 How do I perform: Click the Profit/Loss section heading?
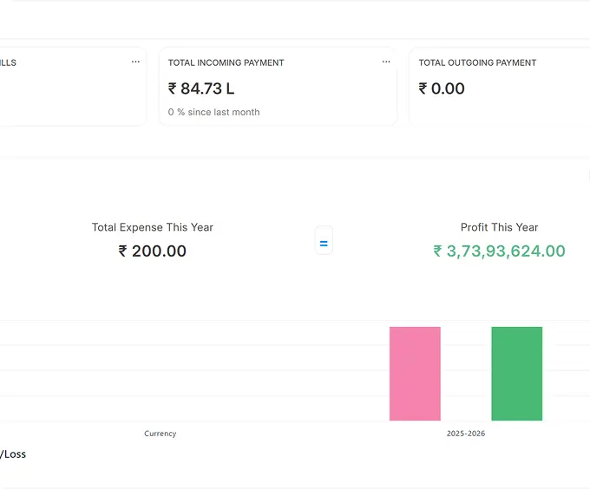coord(12,454)
